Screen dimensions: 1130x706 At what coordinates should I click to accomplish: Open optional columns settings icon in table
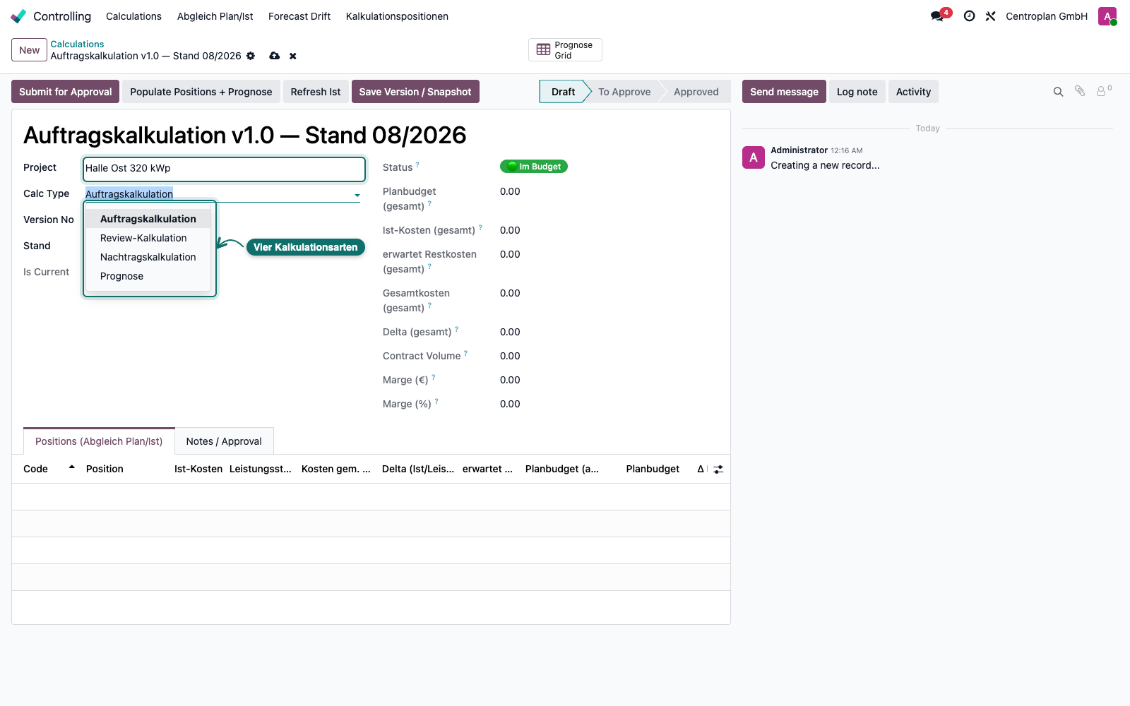click(x=718, y=469)
